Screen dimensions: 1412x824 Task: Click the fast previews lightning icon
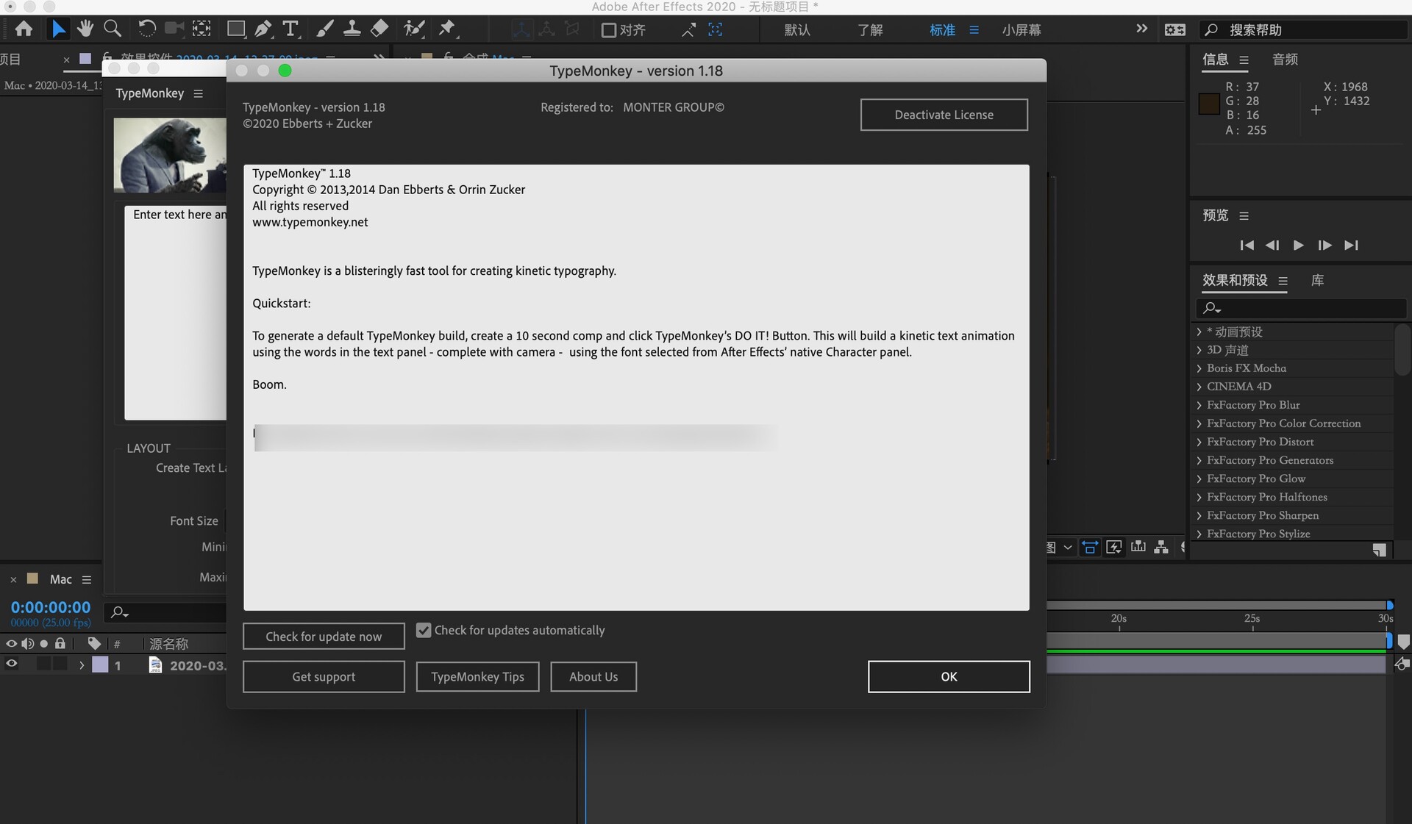[1114, 547]
